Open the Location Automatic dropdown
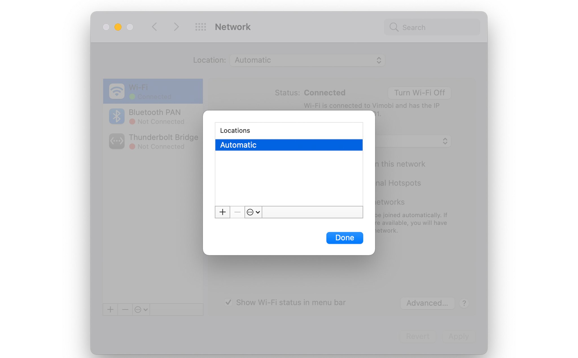This screenshot has height=358, width=578. click(x=307, y=60)
